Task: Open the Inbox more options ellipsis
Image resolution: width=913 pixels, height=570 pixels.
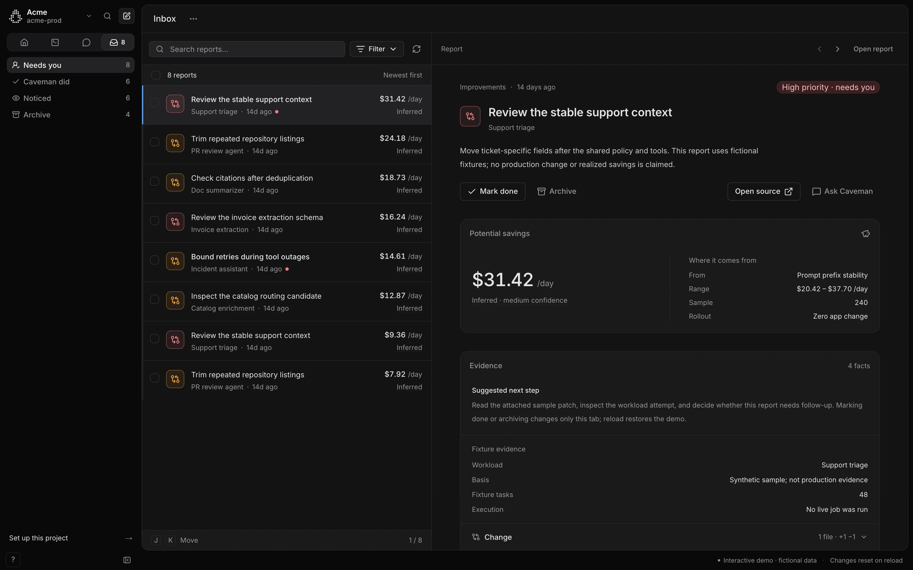Action: coord(193,19)
